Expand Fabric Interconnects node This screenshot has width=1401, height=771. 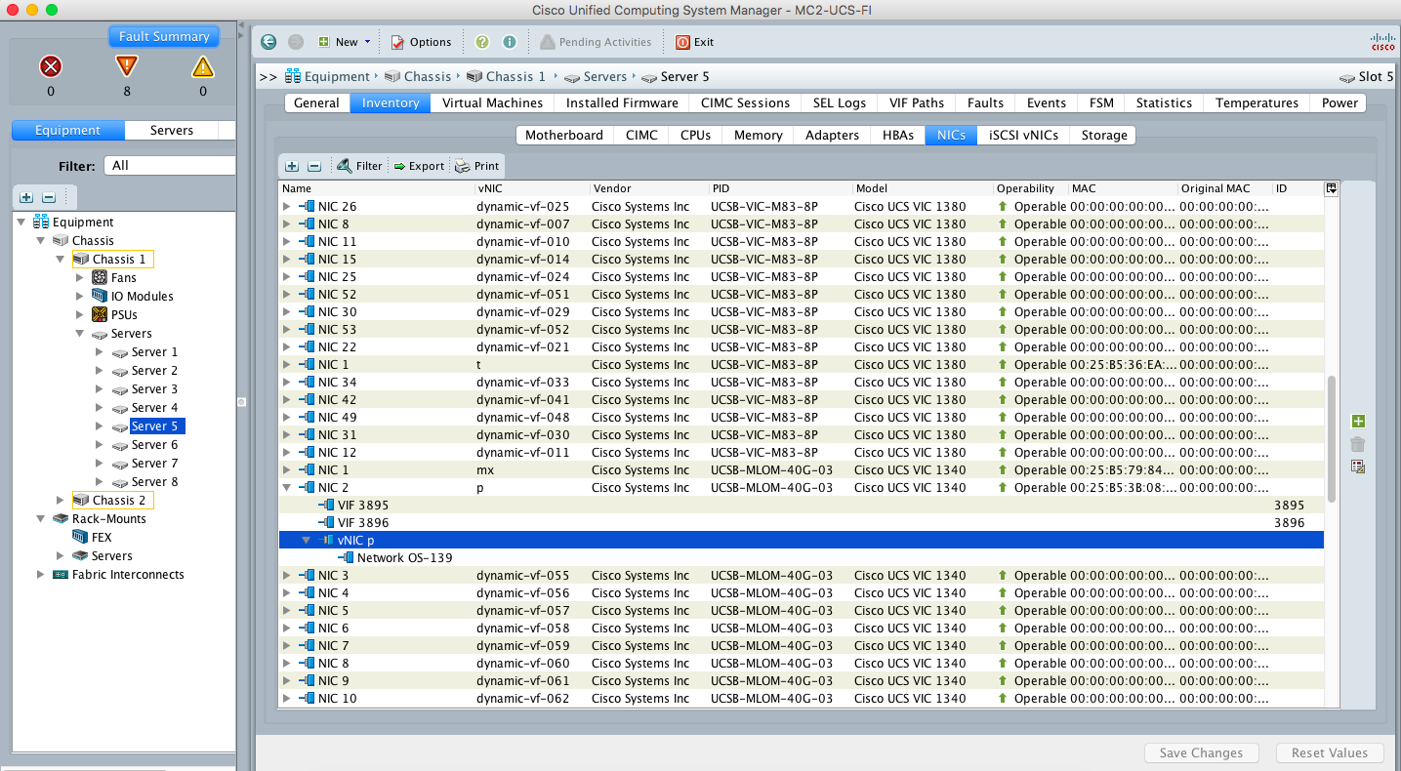41,574
